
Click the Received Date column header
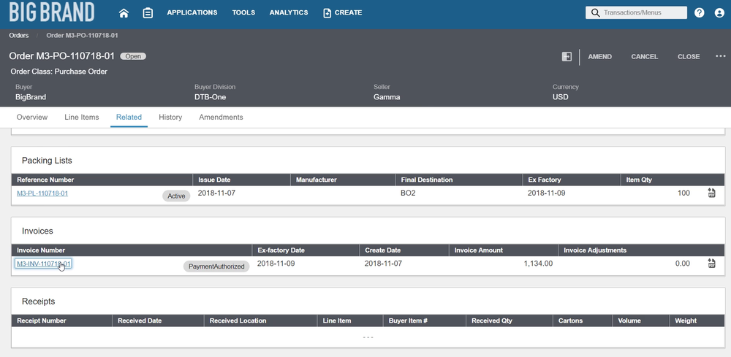(158, 320)
